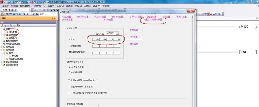The height and width of the screenshot is (107, 259).
Task: Click the new data icon in navigation toolbar
Action: coord(2,26)
